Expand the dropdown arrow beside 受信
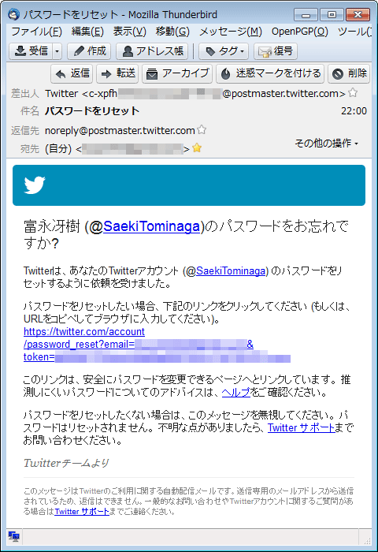 point(57,51)
